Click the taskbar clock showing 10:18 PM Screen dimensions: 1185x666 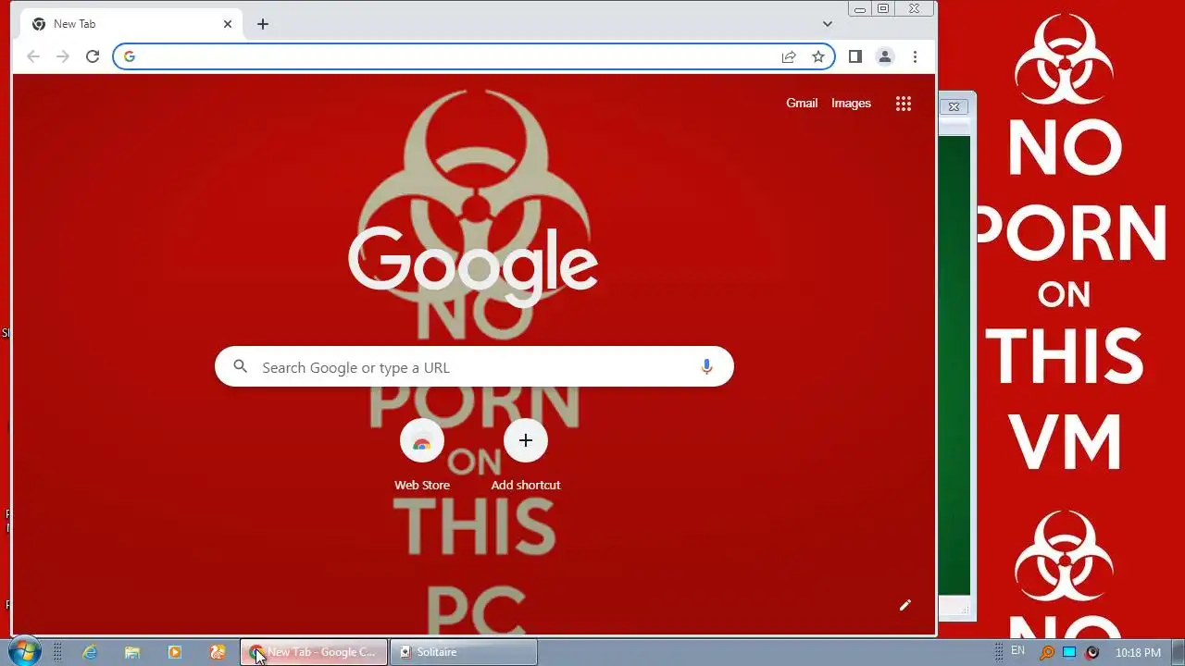[1138, 653]
